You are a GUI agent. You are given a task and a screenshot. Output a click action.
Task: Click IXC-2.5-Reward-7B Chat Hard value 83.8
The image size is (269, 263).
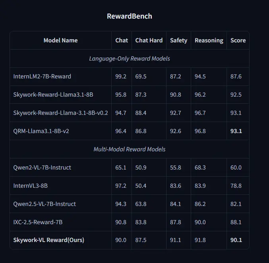[x=141, y=222]
